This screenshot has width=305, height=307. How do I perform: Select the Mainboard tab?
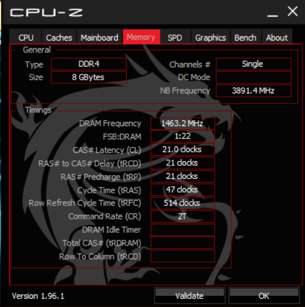(x=99, y=37)
